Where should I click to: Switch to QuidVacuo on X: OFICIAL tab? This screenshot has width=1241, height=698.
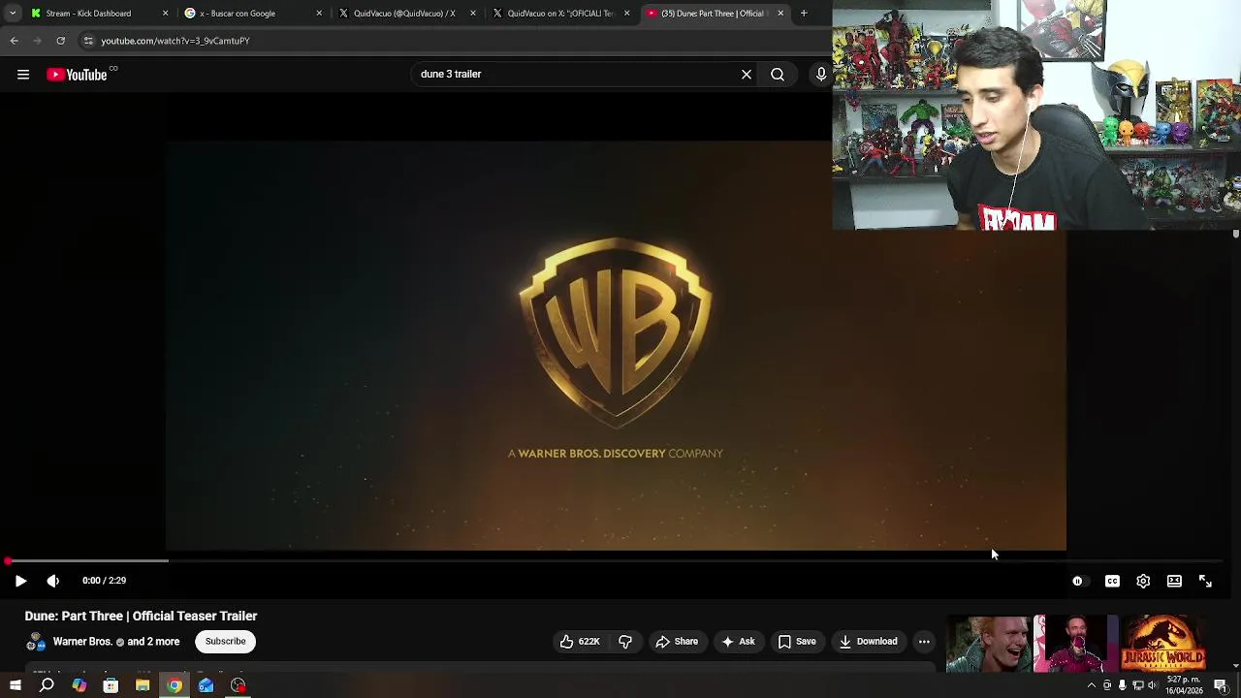coord(560,14)
